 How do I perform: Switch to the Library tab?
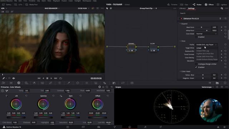[182, 8]
